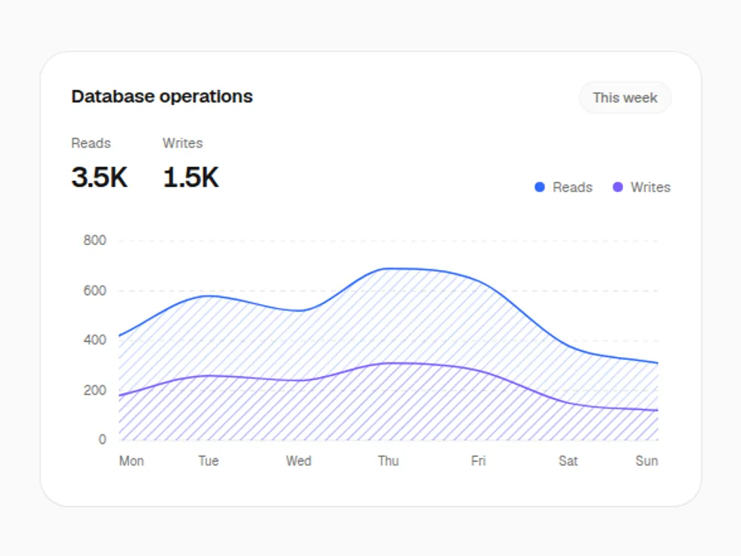Click the 200 y-axis value
The height and width of the screenshot is (556, 741).
point(95,390)
